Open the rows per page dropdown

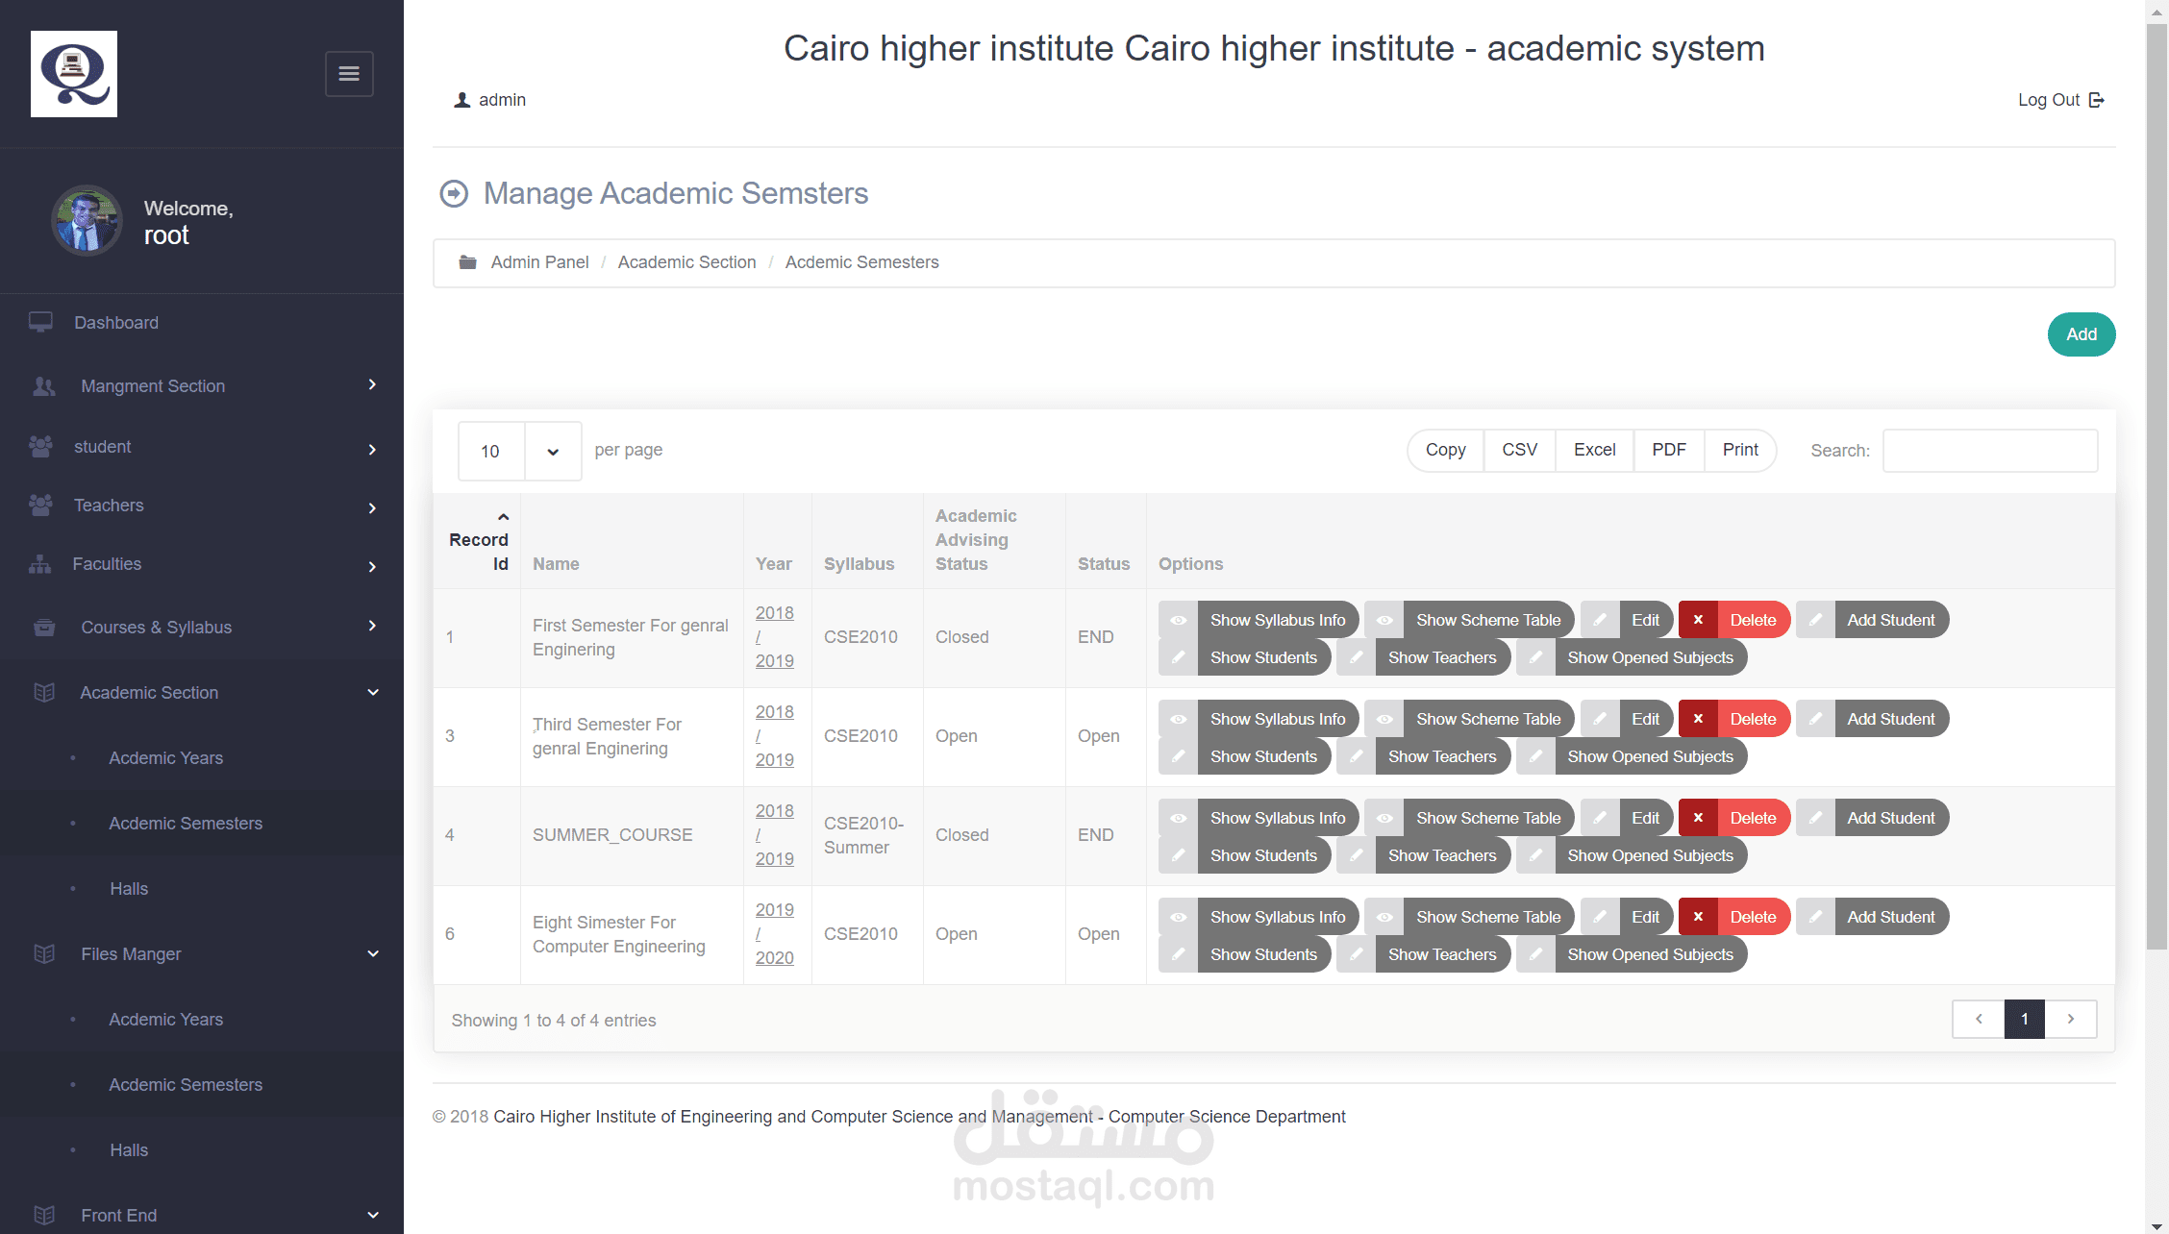(x=552, y=451)
